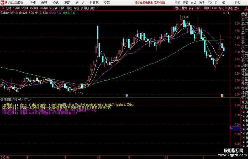Screen dimensions: 248x159
Task: Switch to the 1分钟 period tab
Action: (x=16, y=8)
